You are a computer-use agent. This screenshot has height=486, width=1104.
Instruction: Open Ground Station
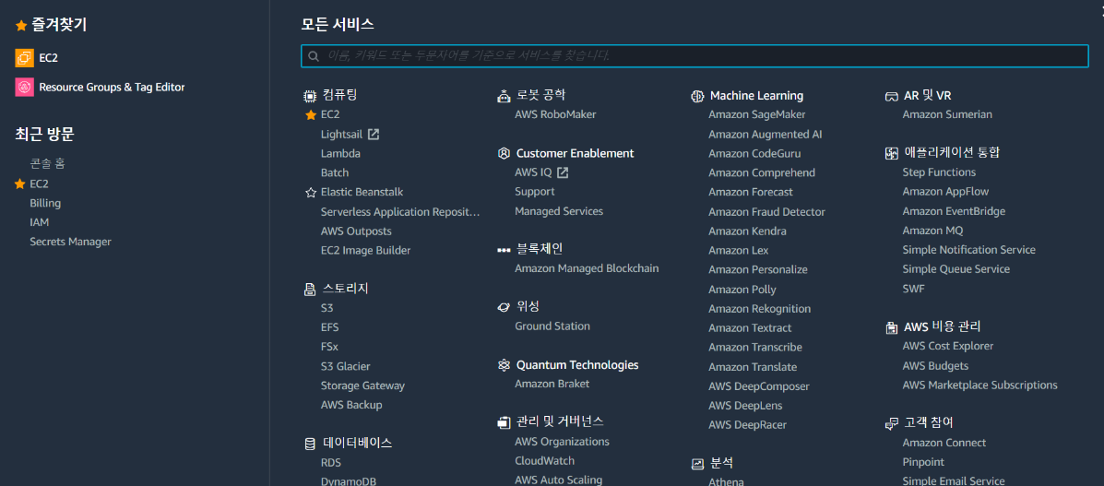click(552, 326)
